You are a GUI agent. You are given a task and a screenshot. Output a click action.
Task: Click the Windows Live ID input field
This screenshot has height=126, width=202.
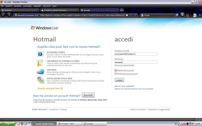pos(136,54)
